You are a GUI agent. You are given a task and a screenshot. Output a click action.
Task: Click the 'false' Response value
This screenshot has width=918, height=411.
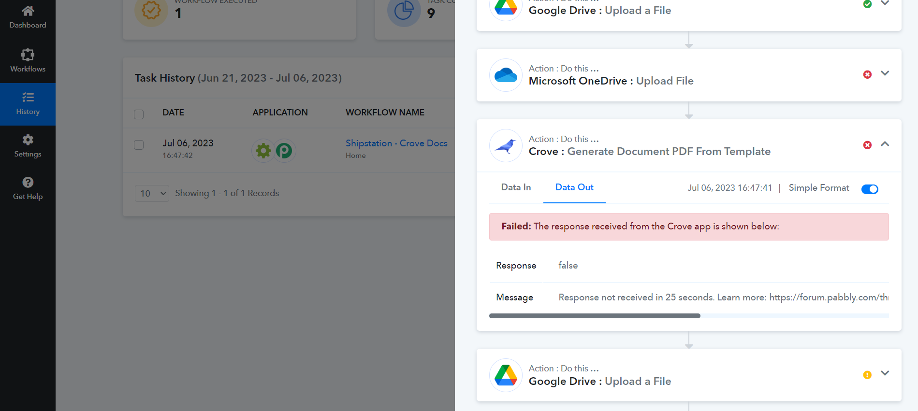568,265
